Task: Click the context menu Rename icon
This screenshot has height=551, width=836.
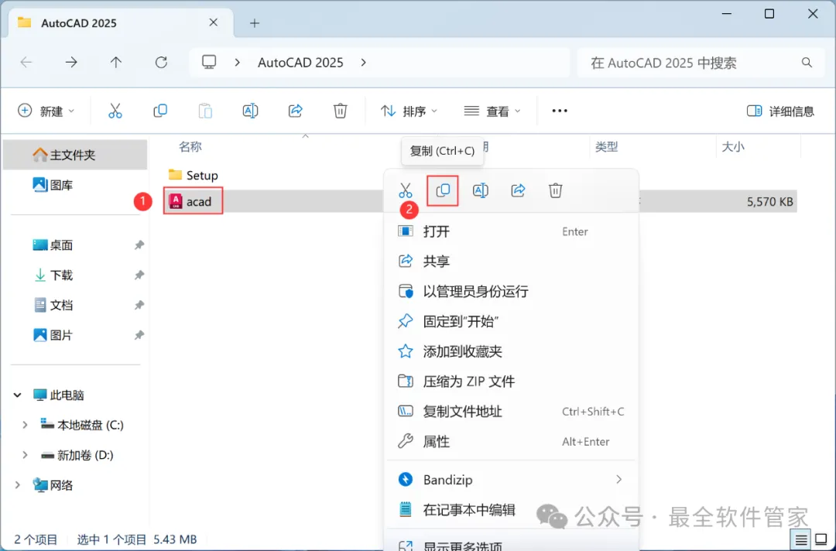Action: (x=481, y=190)
